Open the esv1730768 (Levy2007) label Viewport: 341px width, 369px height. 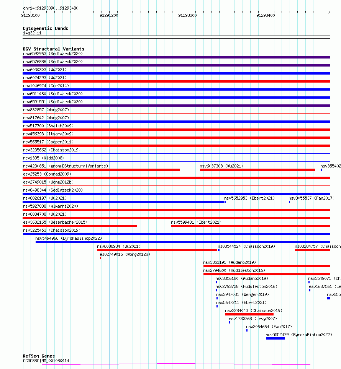coord(253,319)
